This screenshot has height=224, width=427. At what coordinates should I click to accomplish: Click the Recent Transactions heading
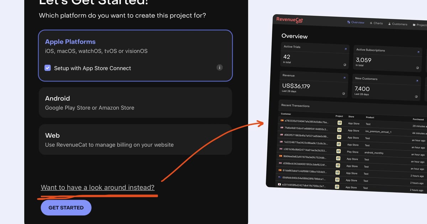(295, 106)
